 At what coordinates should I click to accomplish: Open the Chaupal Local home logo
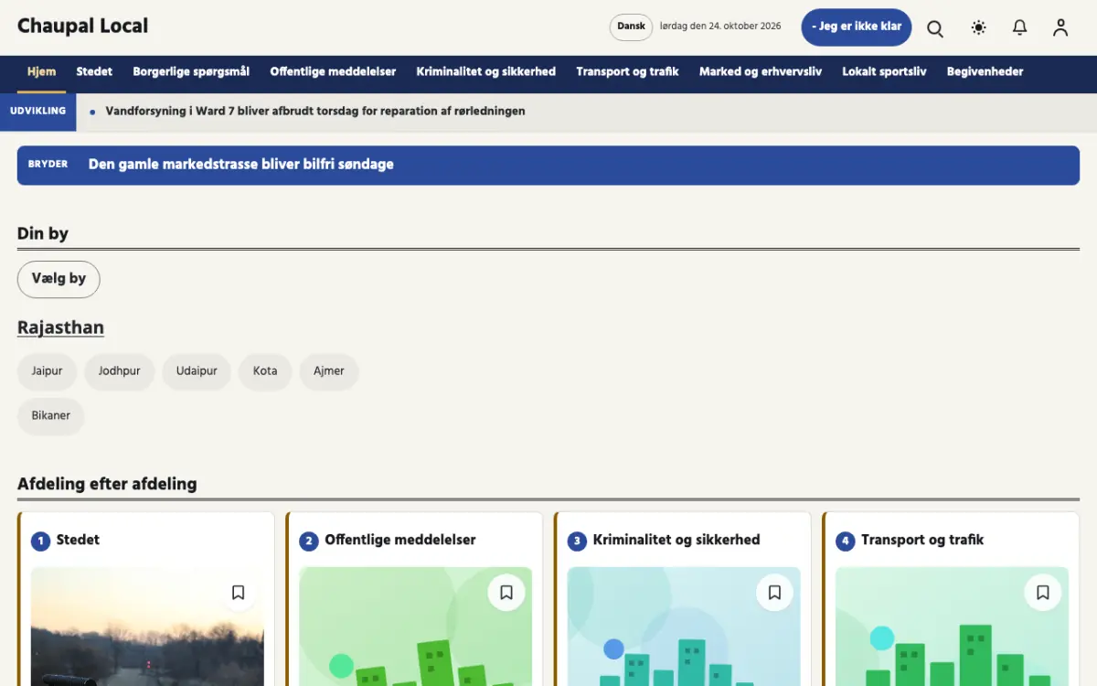point(82,27)
